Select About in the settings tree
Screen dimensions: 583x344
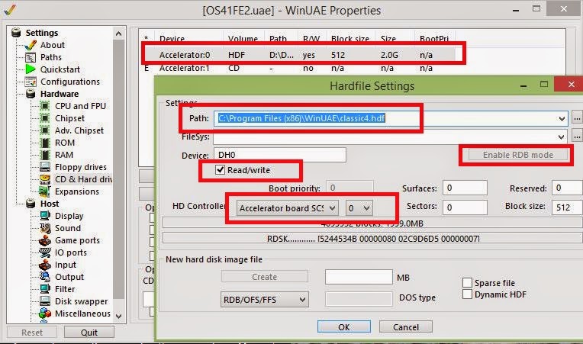(x=53, y=45)
